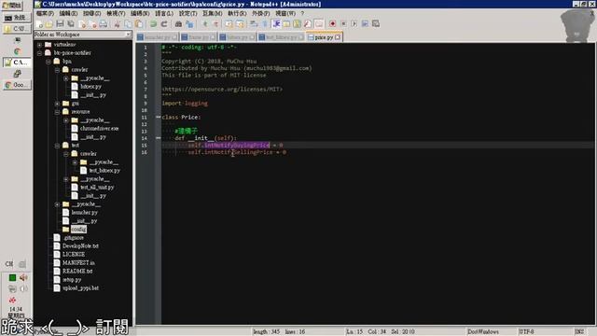597x336 pixels.
Task: Click the Open file toolbar icon
Action: (49, 24)
